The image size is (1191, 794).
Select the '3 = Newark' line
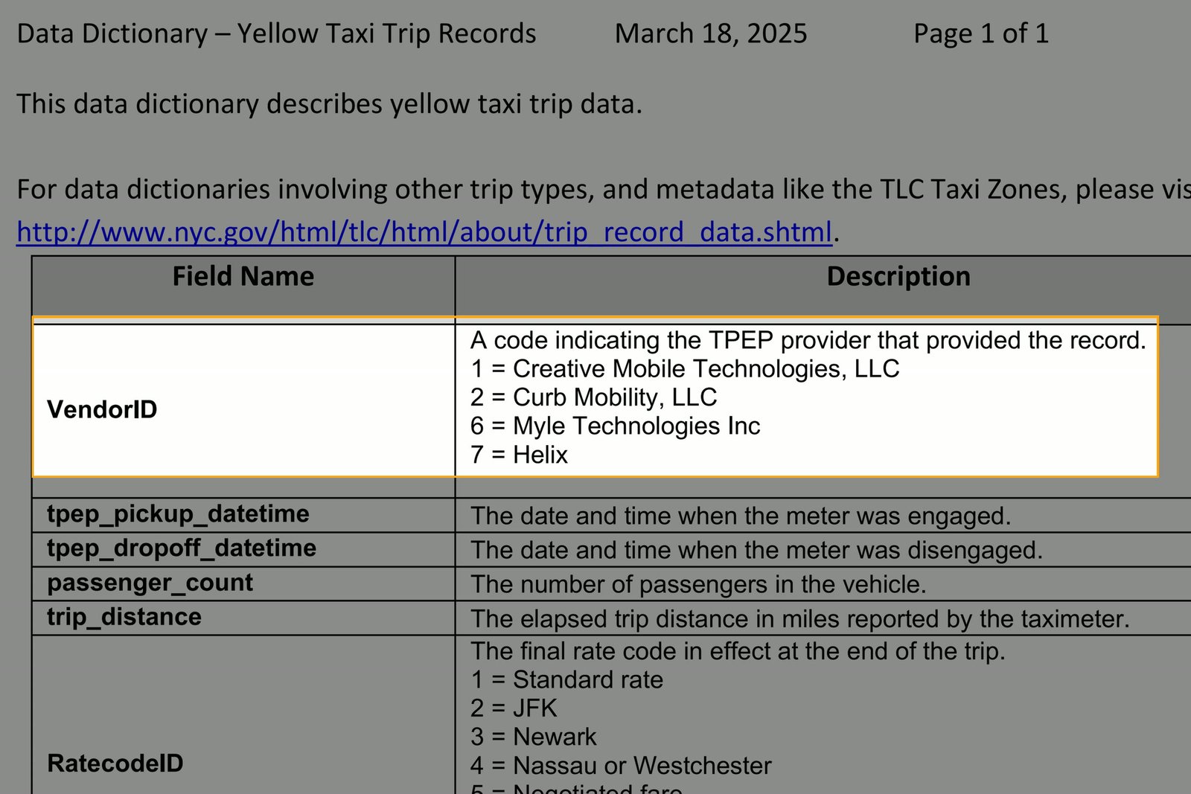(533, 737)
